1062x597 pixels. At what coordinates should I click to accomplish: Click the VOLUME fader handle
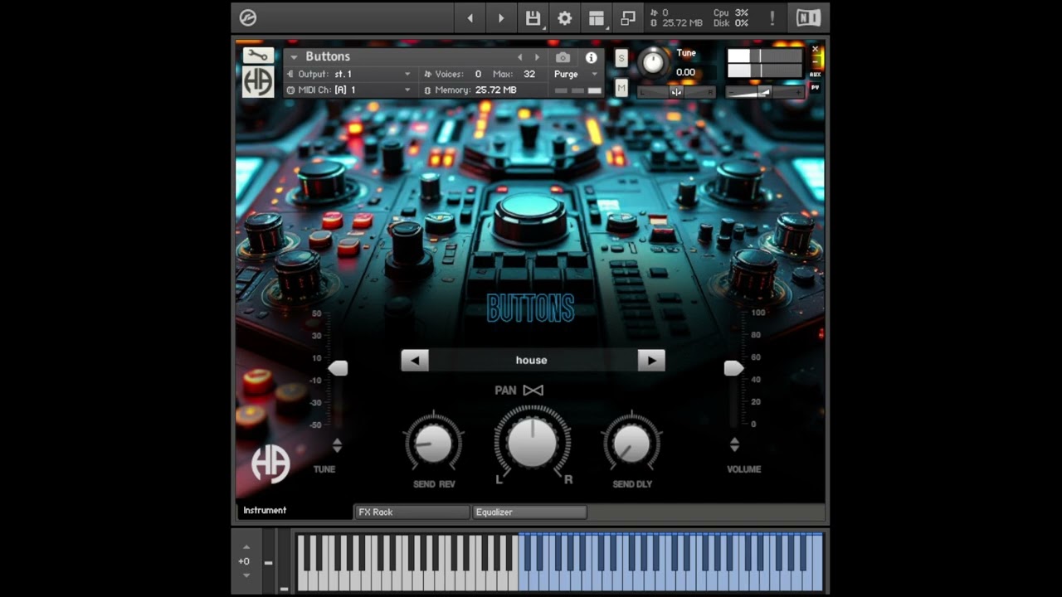tap(733, 368)
